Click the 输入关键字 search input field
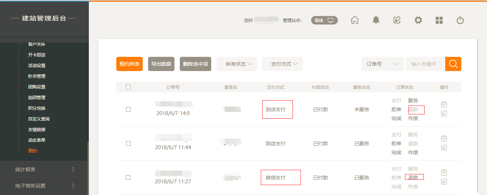 pyautogui.click(x=425, y=64)
